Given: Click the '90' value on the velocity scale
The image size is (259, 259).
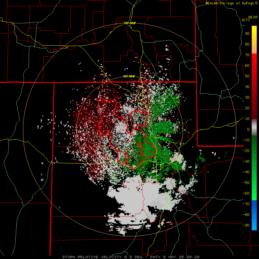Looking at the screenshot, I should tap(247, 34).
